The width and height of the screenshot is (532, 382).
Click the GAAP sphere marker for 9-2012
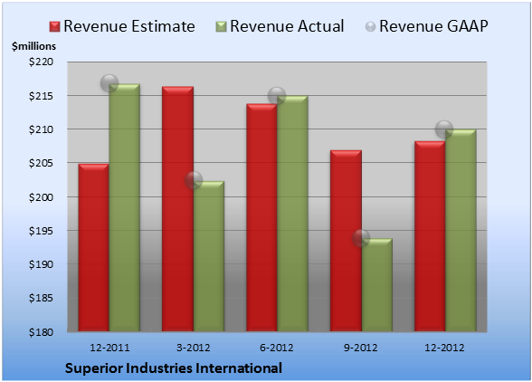(361, 238)
